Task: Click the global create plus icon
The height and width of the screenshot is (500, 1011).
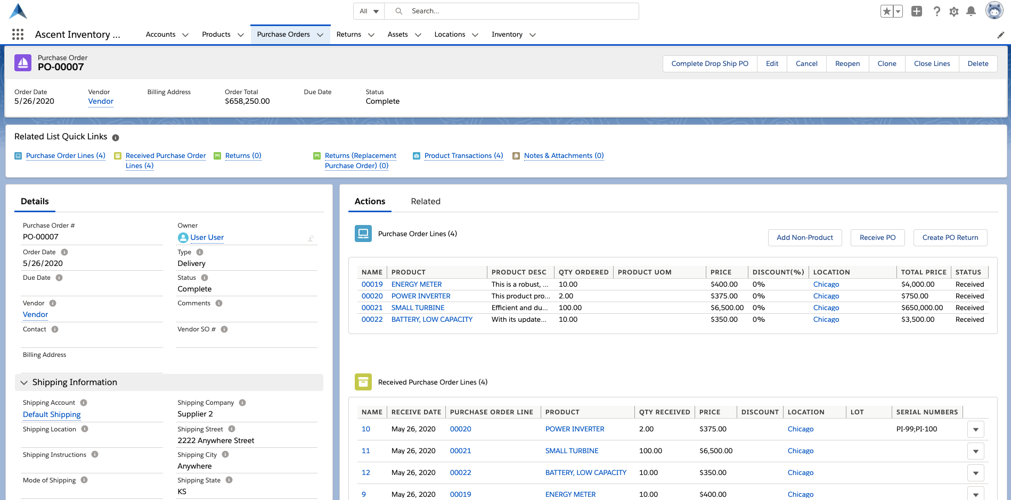Action: click(917, 11)
